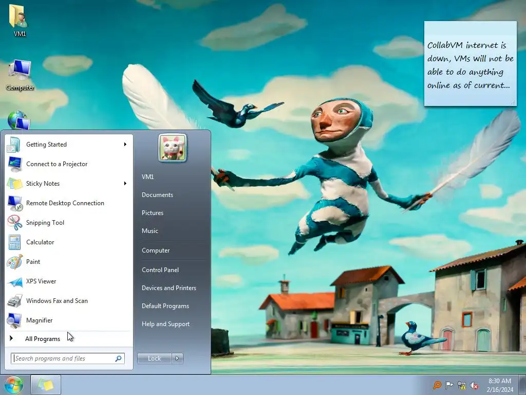This screenshot has height=395, width=526.
Task: Open Remote Desktop Connection icon
Action: pyautogui.click(x=14, y=203)
